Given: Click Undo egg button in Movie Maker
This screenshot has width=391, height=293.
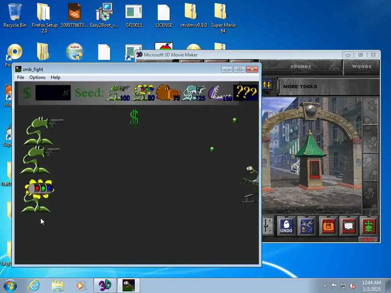Looking at the screenshot, I should point(286,226).
